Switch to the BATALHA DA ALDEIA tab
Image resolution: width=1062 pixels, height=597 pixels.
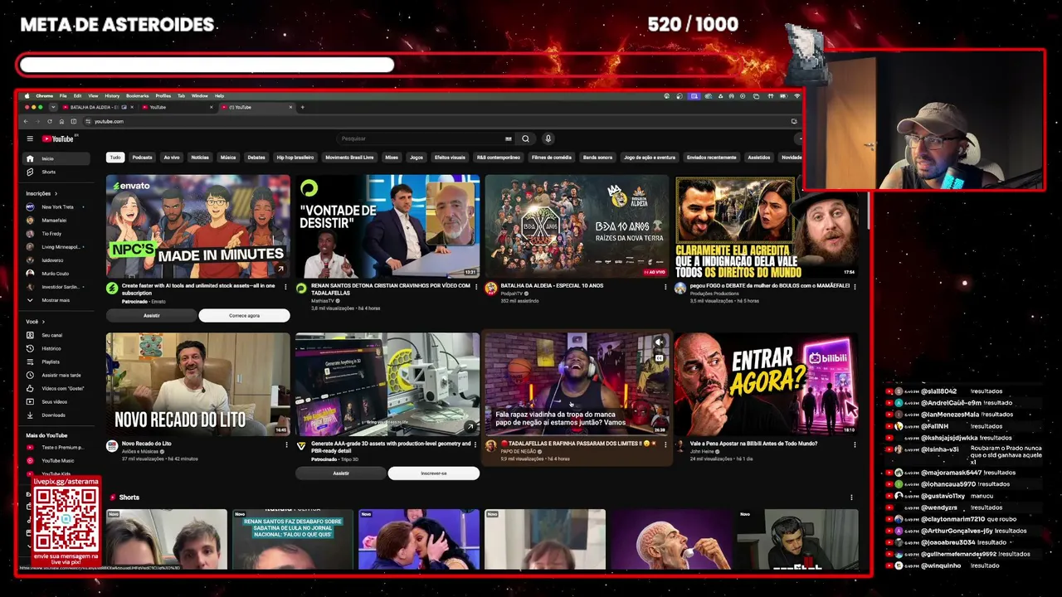coord(95,107)
